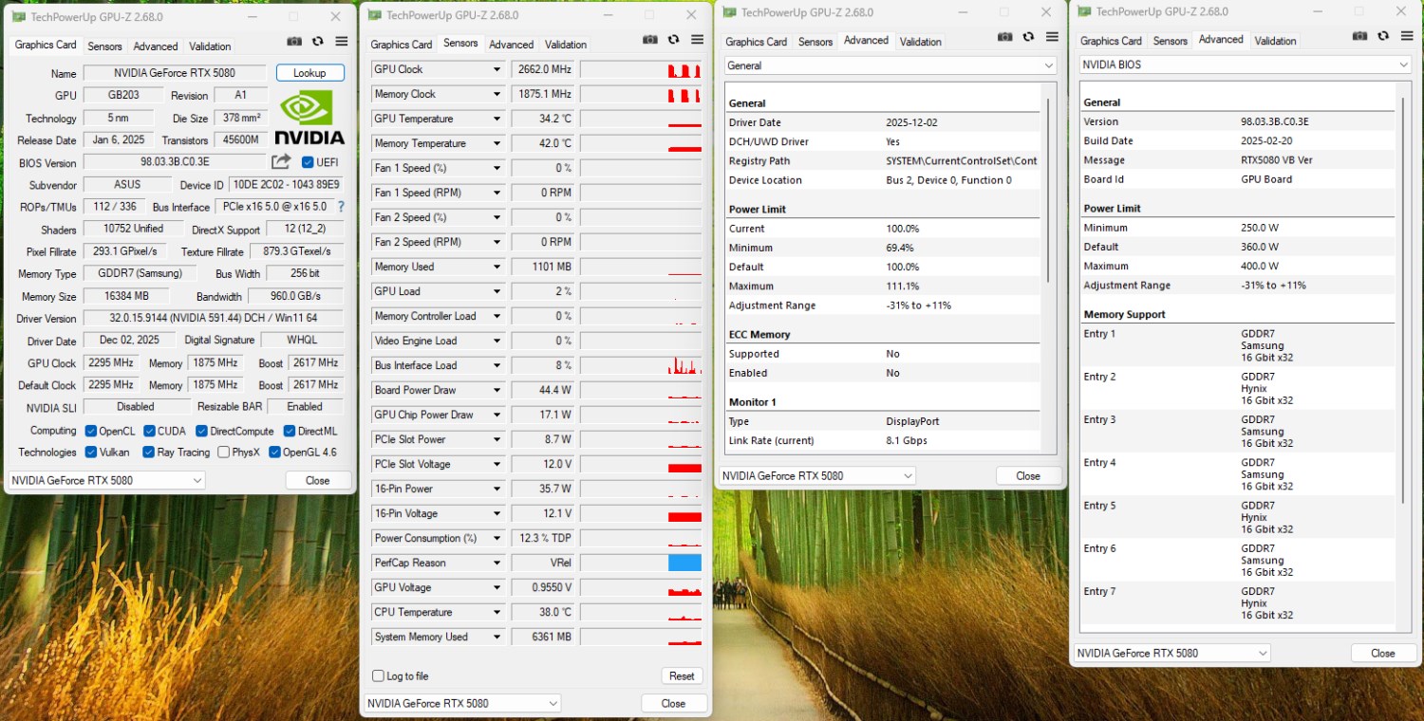Switch to the Advanced tab in the Graphics Card window
Viewport: 1424px width, 721px height.
[156, 46]
